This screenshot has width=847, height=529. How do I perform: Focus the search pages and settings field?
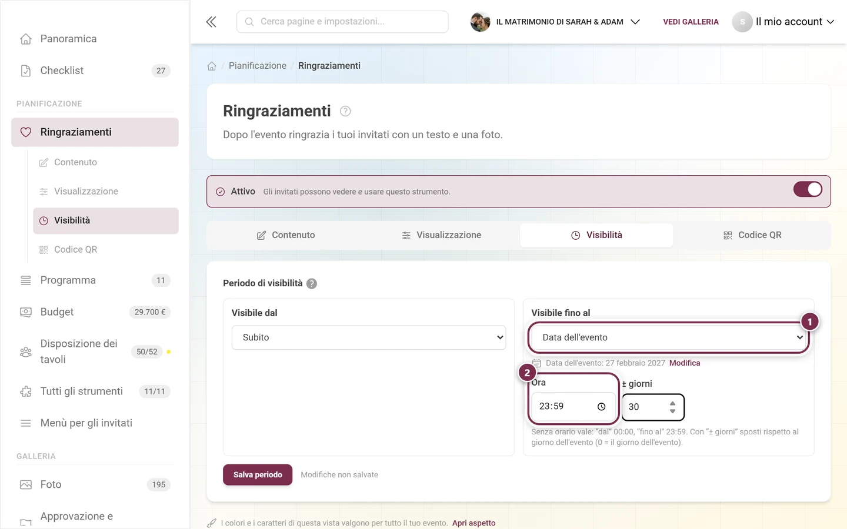click(x=342, y=22)
